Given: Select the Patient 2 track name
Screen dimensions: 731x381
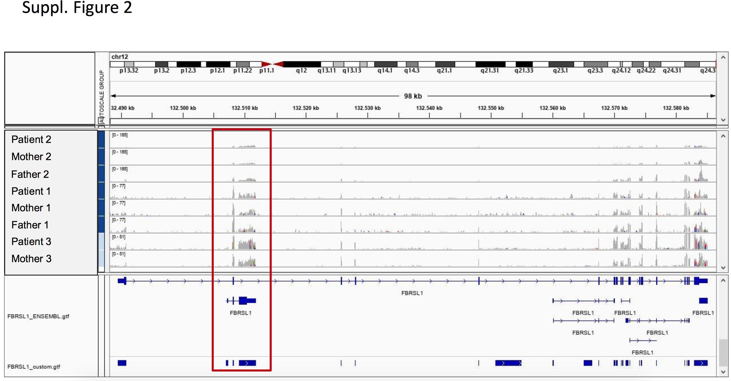Looking at the screenshot, I should [31, 140].
